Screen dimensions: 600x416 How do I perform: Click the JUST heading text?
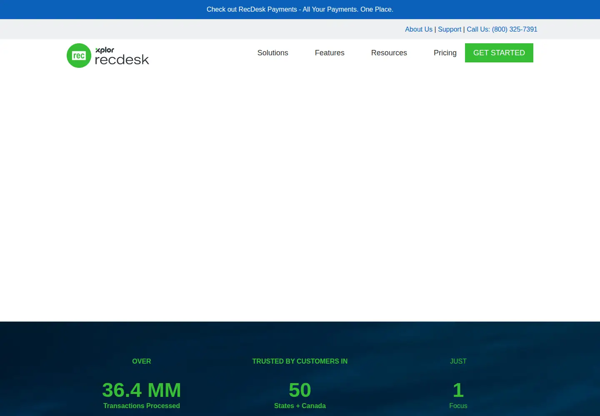[458, 361]
